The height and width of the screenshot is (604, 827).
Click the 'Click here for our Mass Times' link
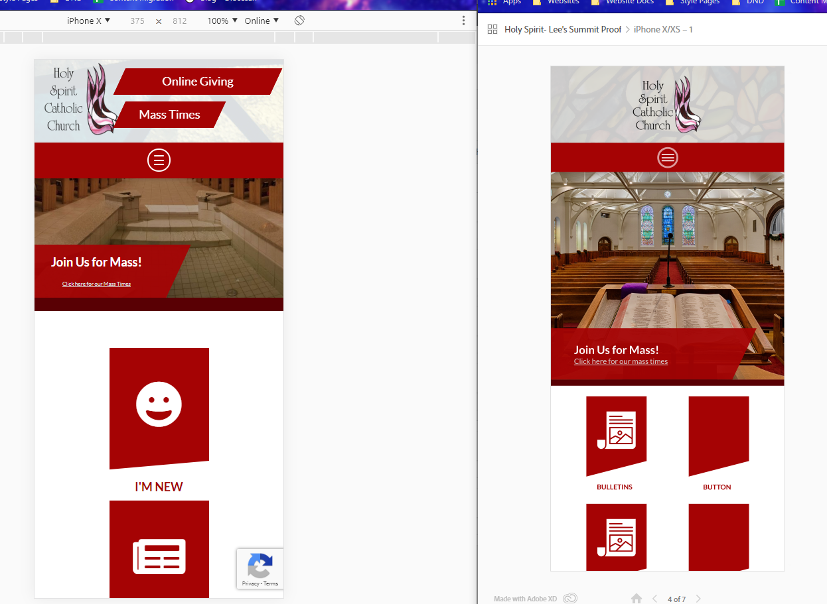96,284
